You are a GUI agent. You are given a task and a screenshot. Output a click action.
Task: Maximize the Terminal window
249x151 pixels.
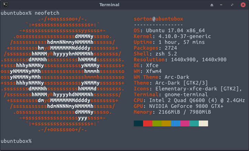coord(232,5)
